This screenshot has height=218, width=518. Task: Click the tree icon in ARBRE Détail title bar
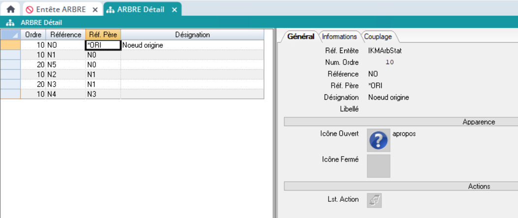[10, 23]
